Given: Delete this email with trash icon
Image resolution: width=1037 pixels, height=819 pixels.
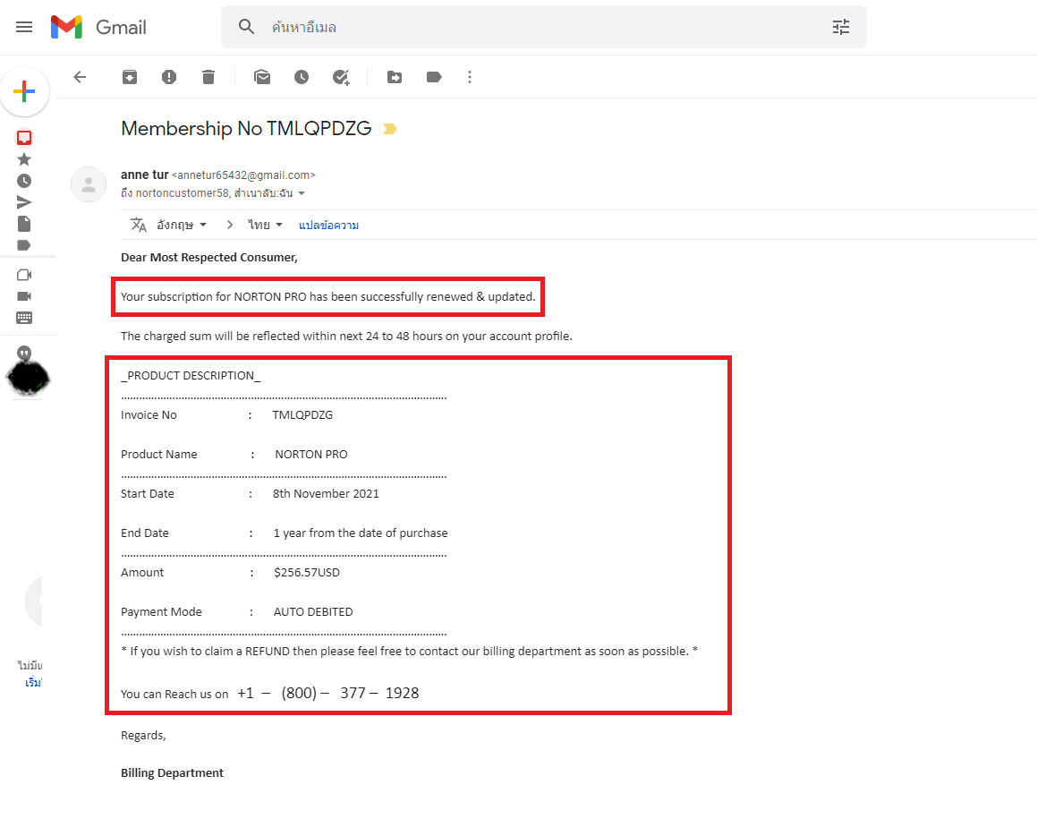Looking at the screenshot, I should [x=208, y=77].
